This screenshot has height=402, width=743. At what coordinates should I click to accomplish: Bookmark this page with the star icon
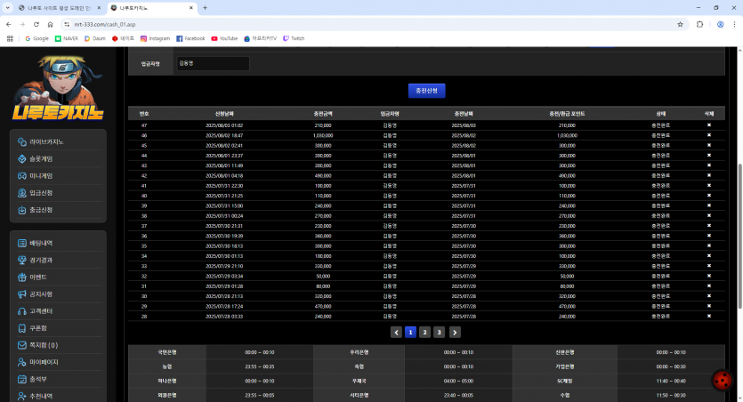pyautogui.click(x=680, y=24)
